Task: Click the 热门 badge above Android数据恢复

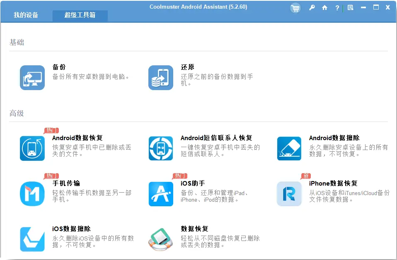Action: click(x=52, y=130)
